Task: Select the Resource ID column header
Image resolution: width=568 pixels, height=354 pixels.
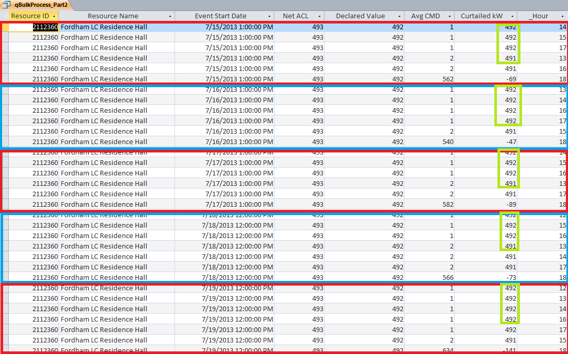Action: 30,16
